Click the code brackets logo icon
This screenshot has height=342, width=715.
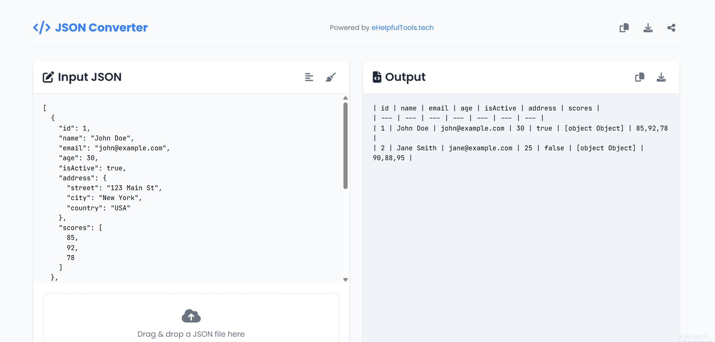pyautogui.click(x=42, y=28)
